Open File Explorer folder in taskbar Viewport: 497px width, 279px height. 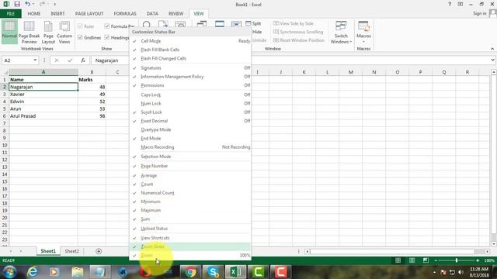click(78, 272)
